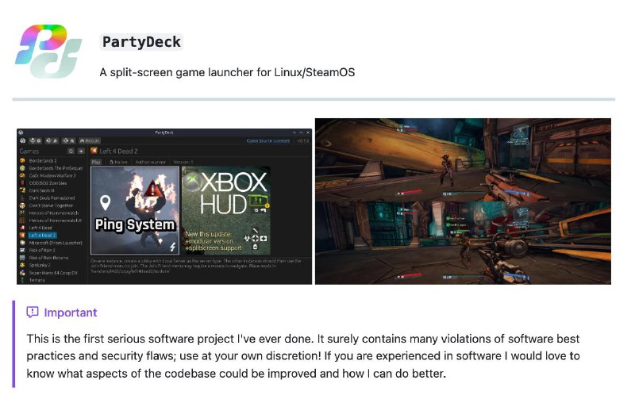The image size is (635, 403).
Task: Open the gamepad-with-gear settings toolbar icon
Action: pyautogui.click(x=35, y=140)
